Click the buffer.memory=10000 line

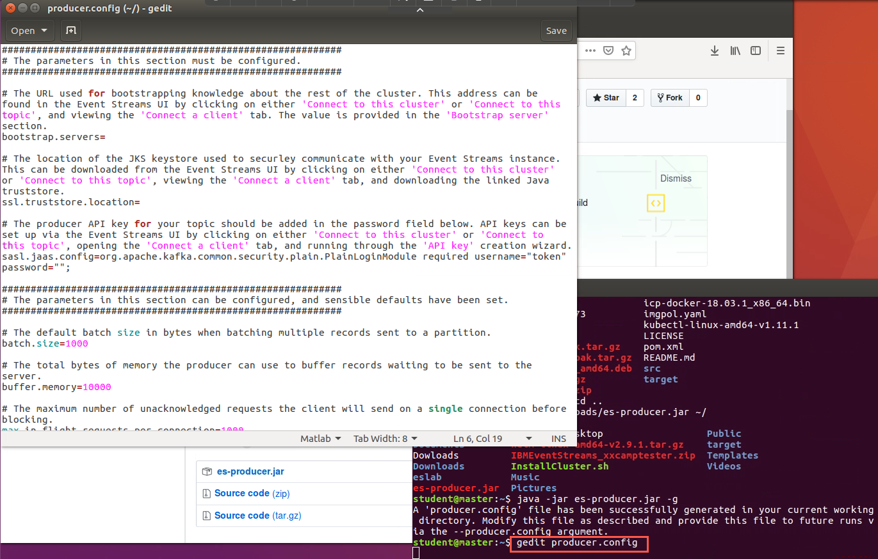coord(56,387)
